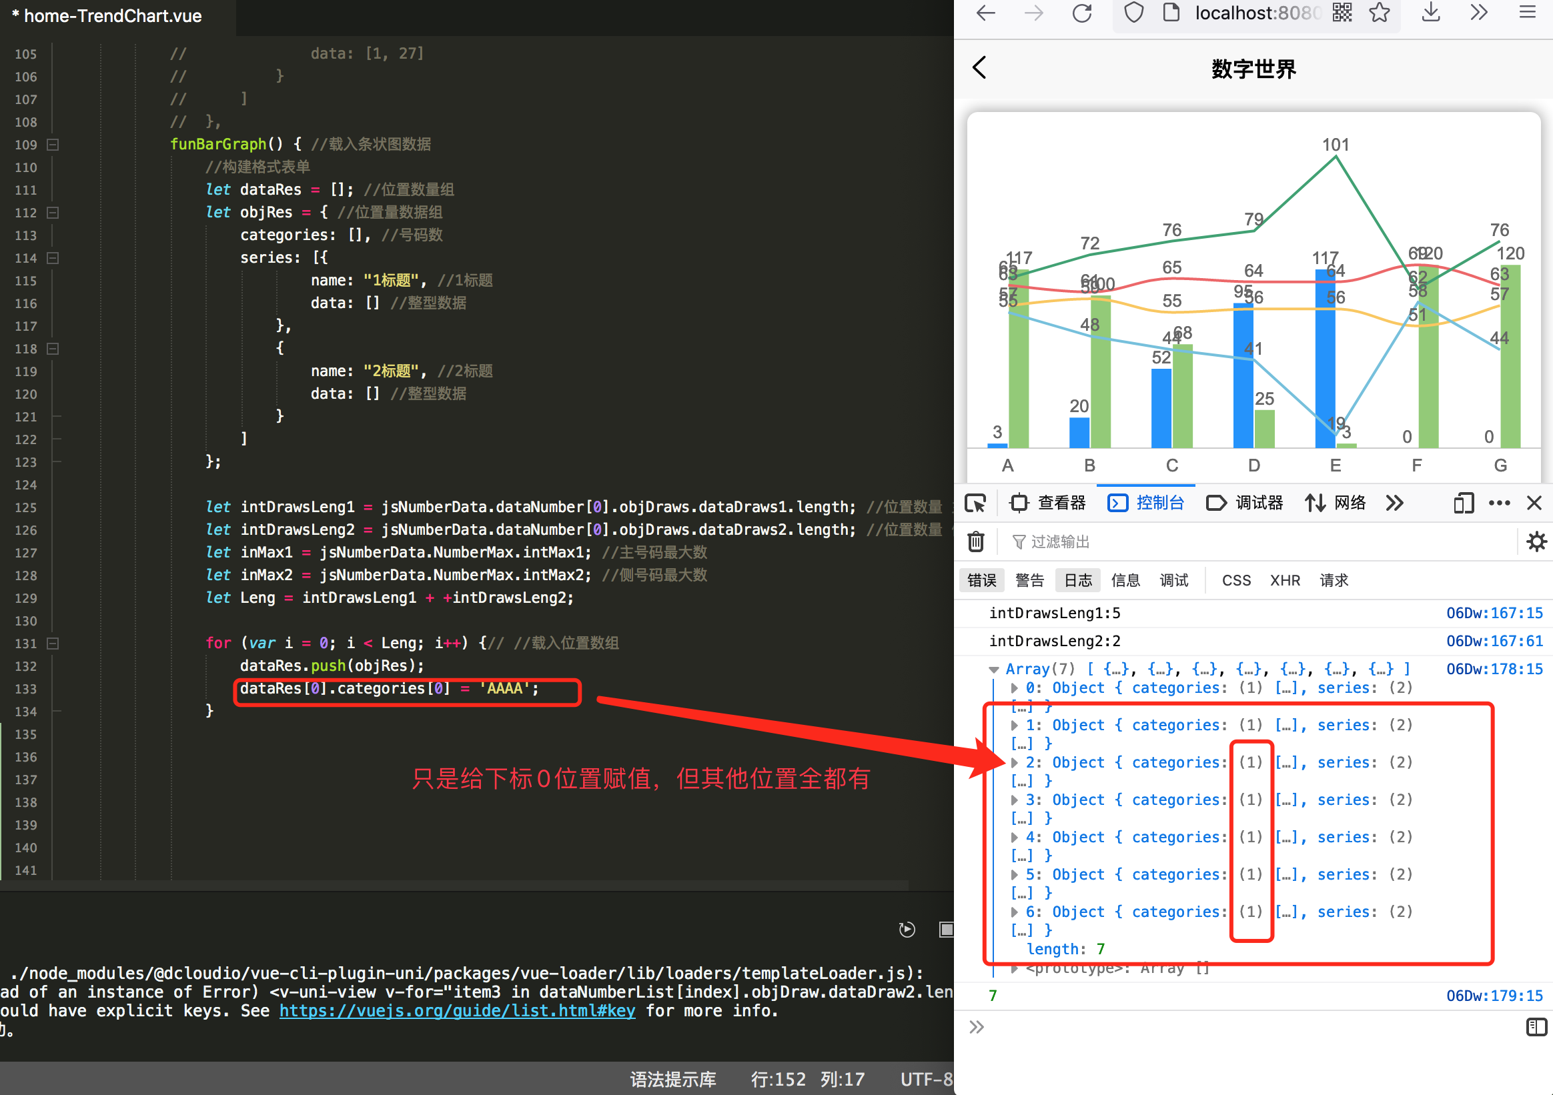Screen dimensions: 1553x1095
Task: Open the QR code icon in address bar
Action: [x=1342, y=13]
